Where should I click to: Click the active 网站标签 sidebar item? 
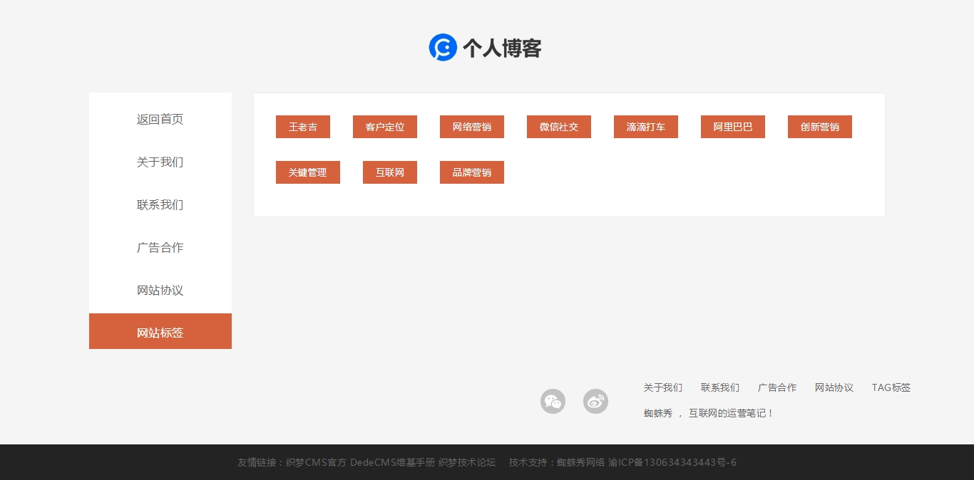(160, 332)
